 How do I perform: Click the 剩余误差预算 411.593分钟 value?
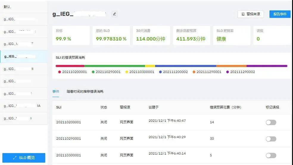click(191, 39)
